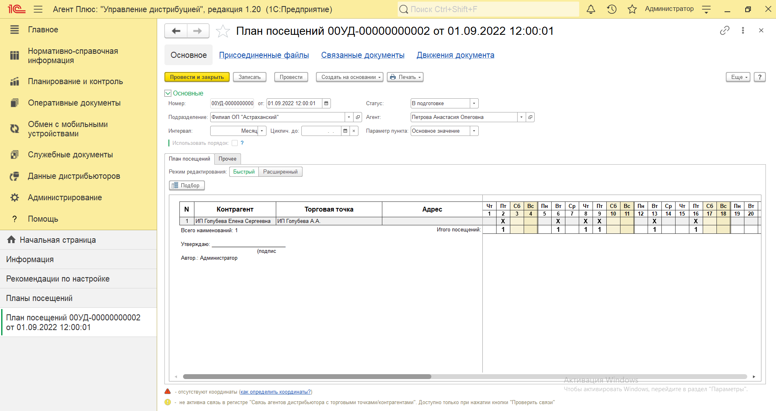Select Быстрый editing mode
Viewport: 776px width, 411px height.
point(244,172)
